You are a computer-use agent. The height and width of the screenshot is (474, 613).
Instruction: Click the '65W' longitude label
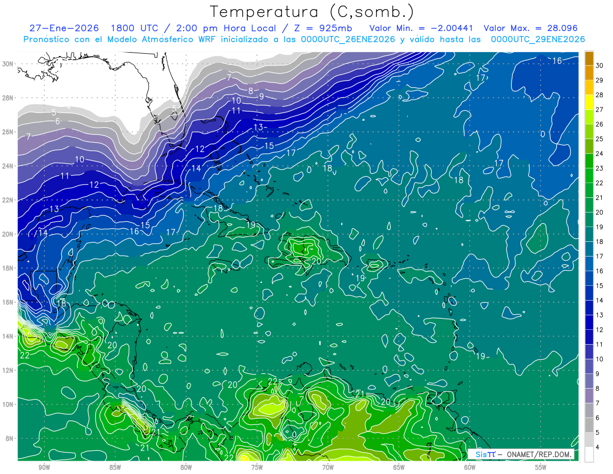(x=399, y=468)
